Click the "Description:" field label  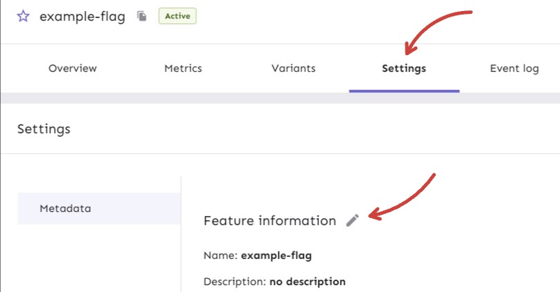(x=235, y=282)
